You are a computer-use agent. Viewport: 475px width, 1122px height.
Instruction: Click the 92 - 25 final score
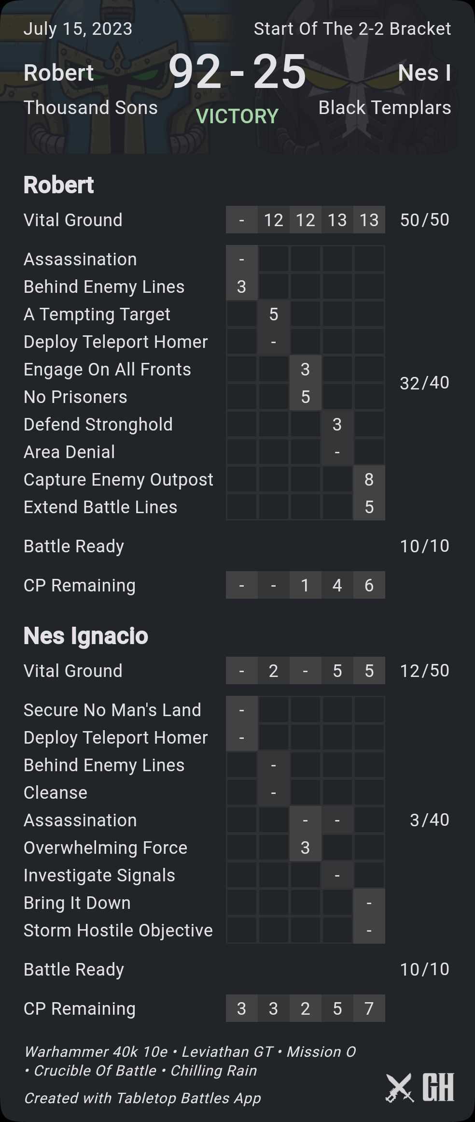click(237, 72)
